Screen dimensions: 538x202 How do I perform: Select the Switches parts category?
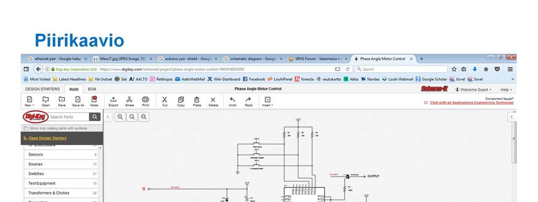pyautogui.click(x=61, y=174)
